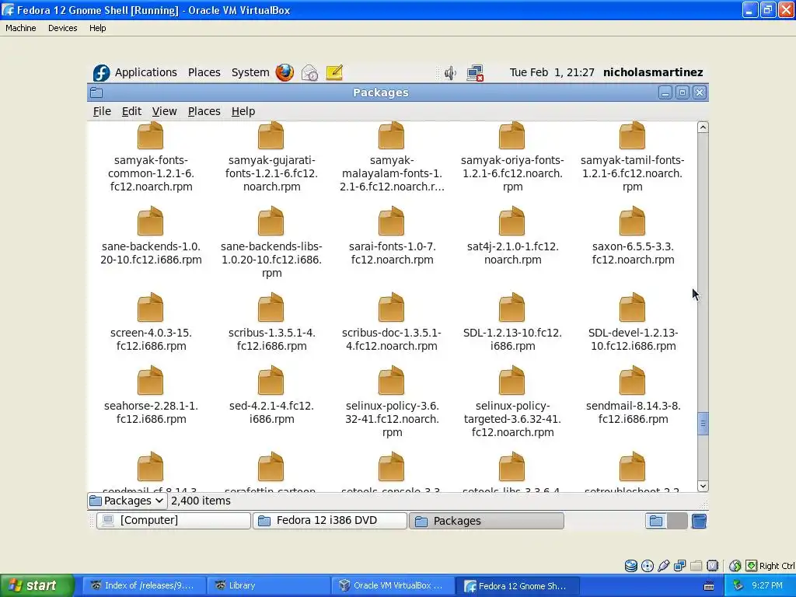The image size is (796, 597).
Task: Select sane-backends-libs package icon
Action: point(271,222)
